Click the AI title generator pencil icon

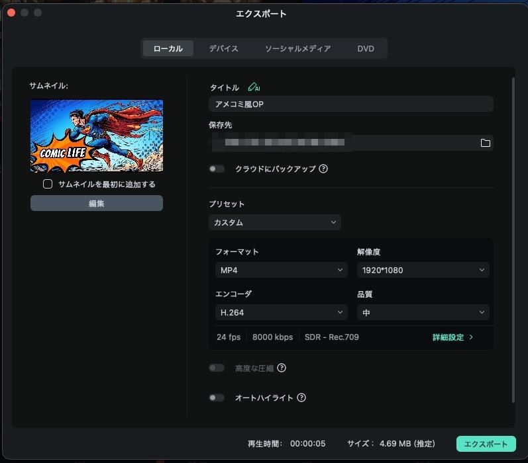coord(254,87)
